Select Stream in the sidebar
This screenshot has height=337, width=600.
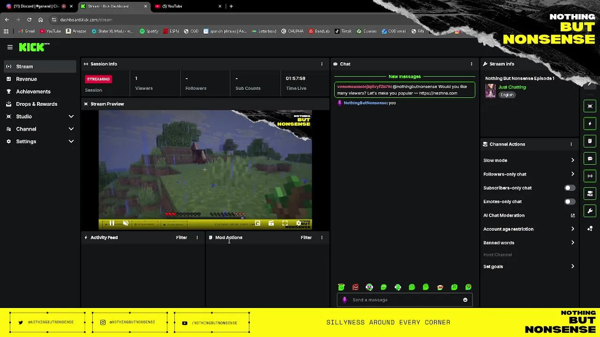tap(40, 66)
